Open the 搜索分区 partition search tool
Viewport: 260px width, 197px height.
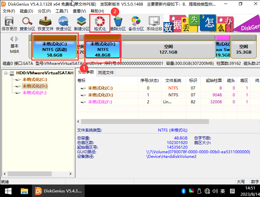[x=27, y=23]
